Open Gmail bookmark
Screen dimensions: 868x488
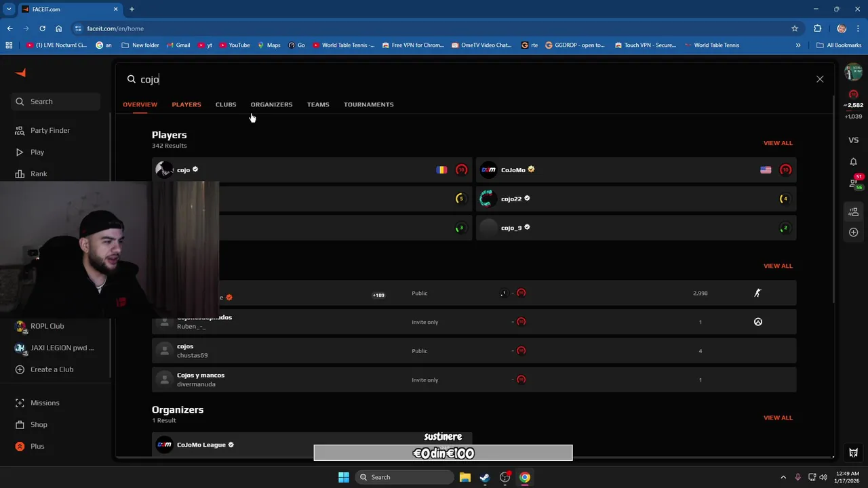click(x=178, y=45)
